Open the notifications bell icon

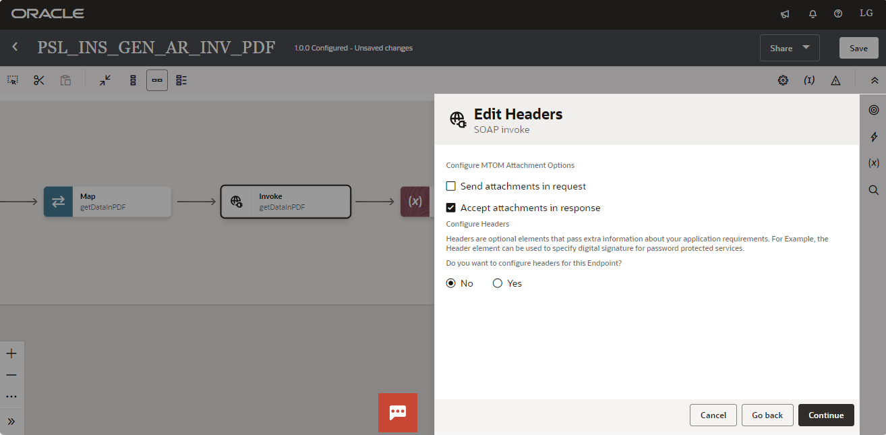813,14
